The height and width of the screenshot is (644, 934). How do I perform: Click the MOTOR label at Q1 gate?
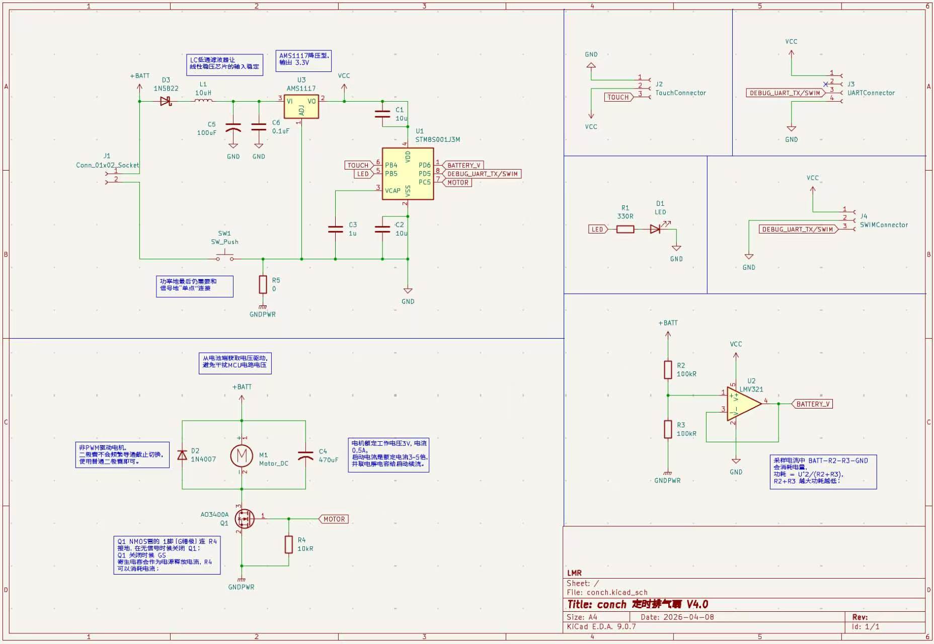pyautogui.click(x=334, y=519)
